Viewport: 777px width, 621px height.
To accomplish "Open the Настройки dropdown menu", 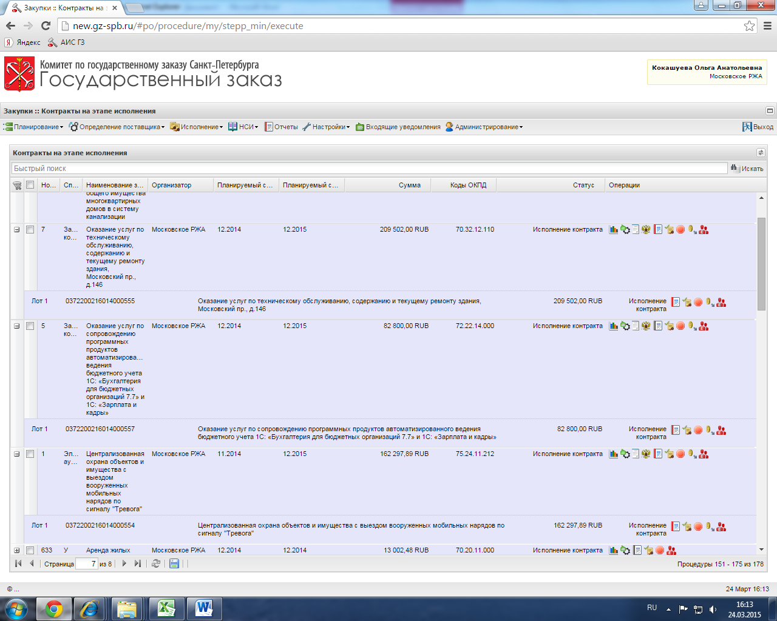I will [x=326, y=127].
